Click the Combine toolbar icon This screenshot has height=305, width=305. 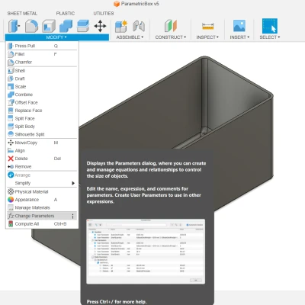pyautogui.click(x=66, y=26)
